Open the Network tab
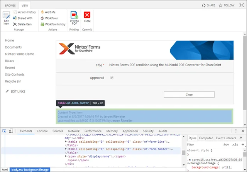Screen dimensions: 247x172 (x=74, y=131)
